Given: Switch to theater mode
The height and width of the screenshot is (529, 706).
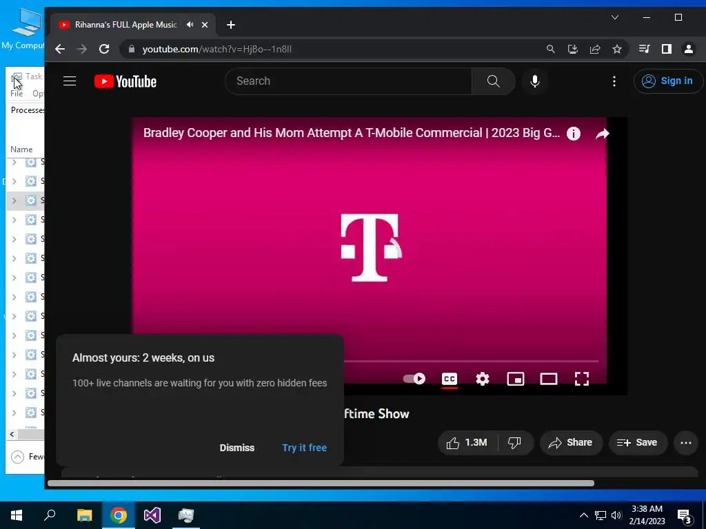Looking at the screenshot, I should click(x=548, y=379).
